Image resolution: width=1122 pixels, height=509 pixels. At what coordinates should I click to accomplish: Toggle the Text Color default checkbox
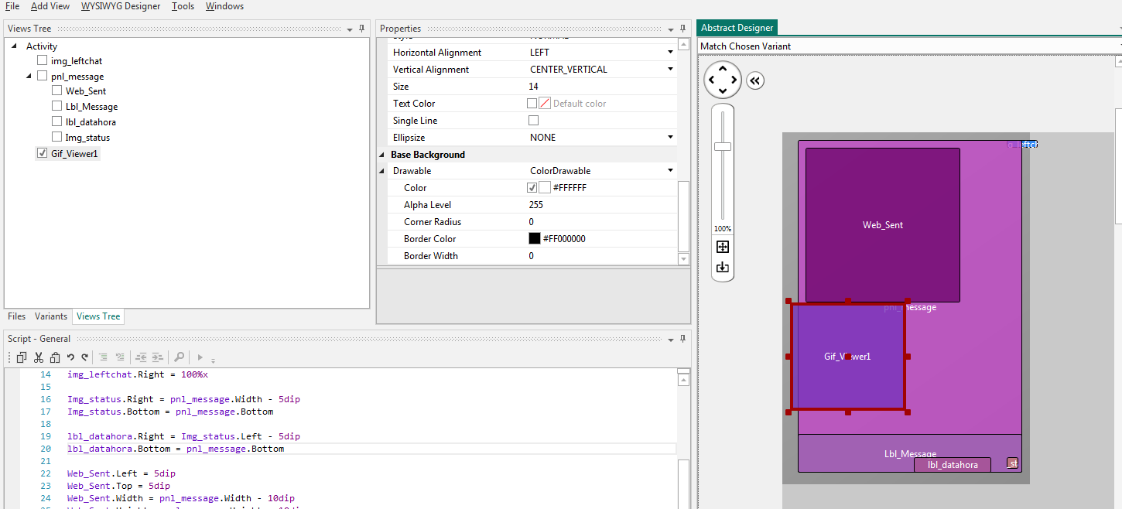point(532,103)
